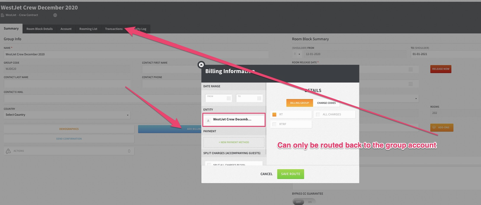Viewport: 481px width, 205px height.
Task: Open the Select Country dropdown
Action: (67, 115)
